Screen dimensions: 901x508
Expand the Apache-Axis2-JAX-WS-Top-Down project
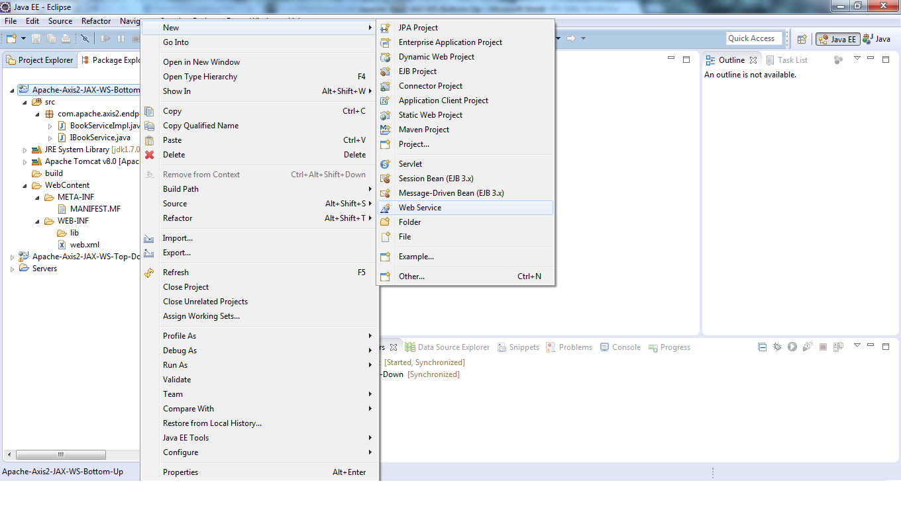(11, 257)
